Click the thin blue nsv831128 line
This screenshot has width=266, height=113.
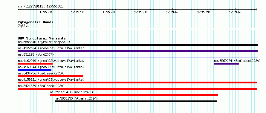coord(137,57)
